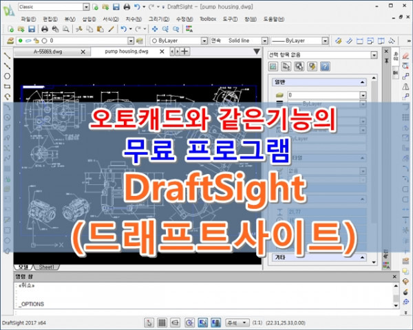Toggle green layer visibility dot in layer box
The image size is (413, 330).
(x=21, y=41)
